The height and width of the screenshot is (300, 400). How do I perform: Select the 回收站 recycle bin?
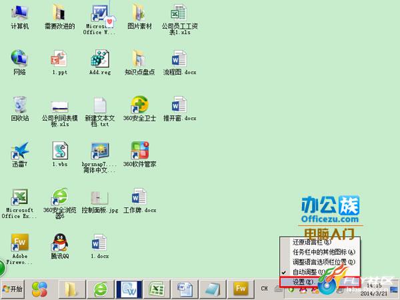coord(19,109)
